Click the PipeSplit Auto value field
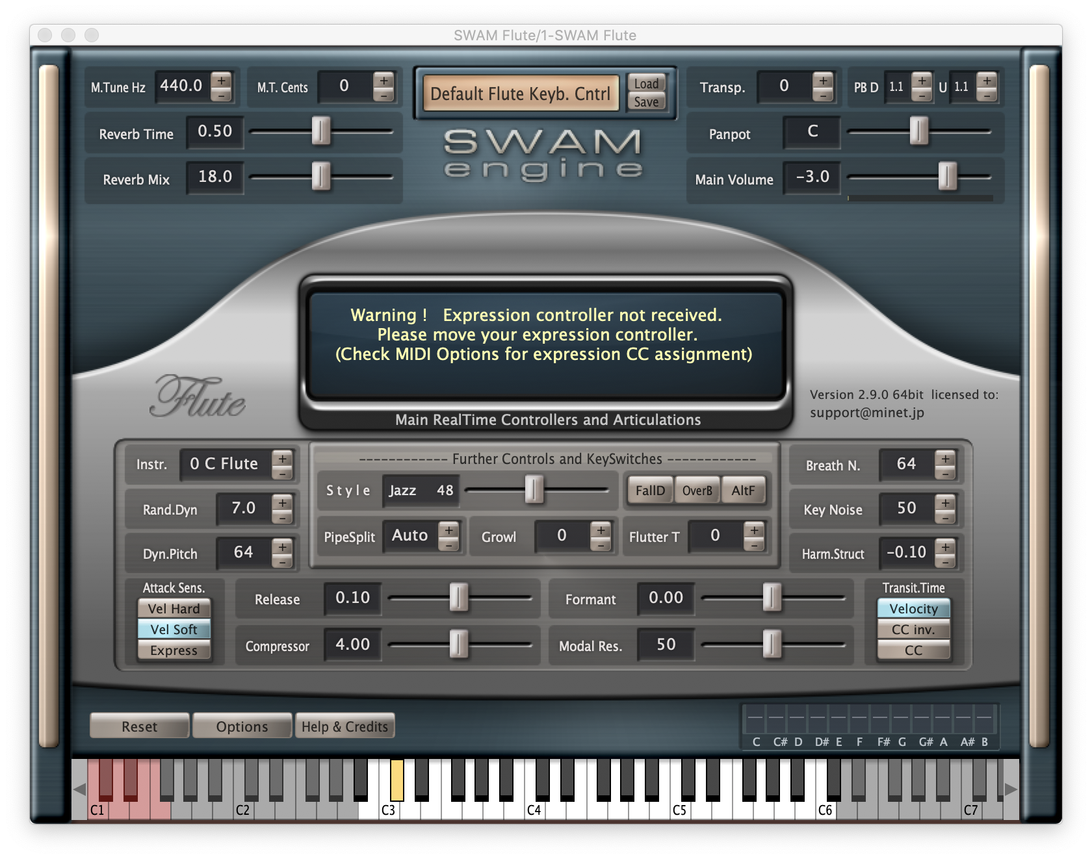 tap(410, 535)
